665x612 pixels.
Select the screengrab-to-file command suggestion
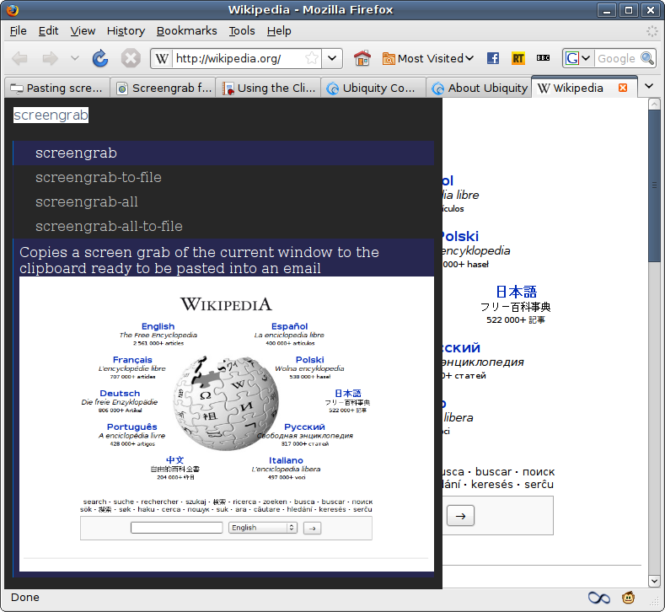coord(98,178)
